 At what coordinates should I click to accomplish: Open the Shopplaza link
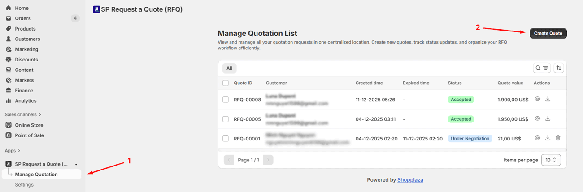coord(410,180)
